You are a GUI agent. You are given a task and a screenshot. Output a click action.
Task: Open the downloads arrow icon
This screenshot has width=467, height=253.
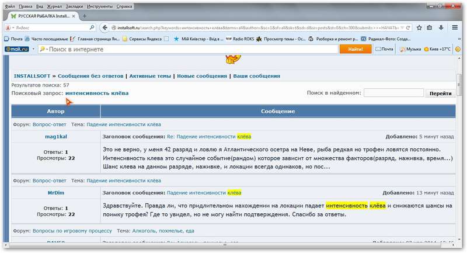(441, 27)
